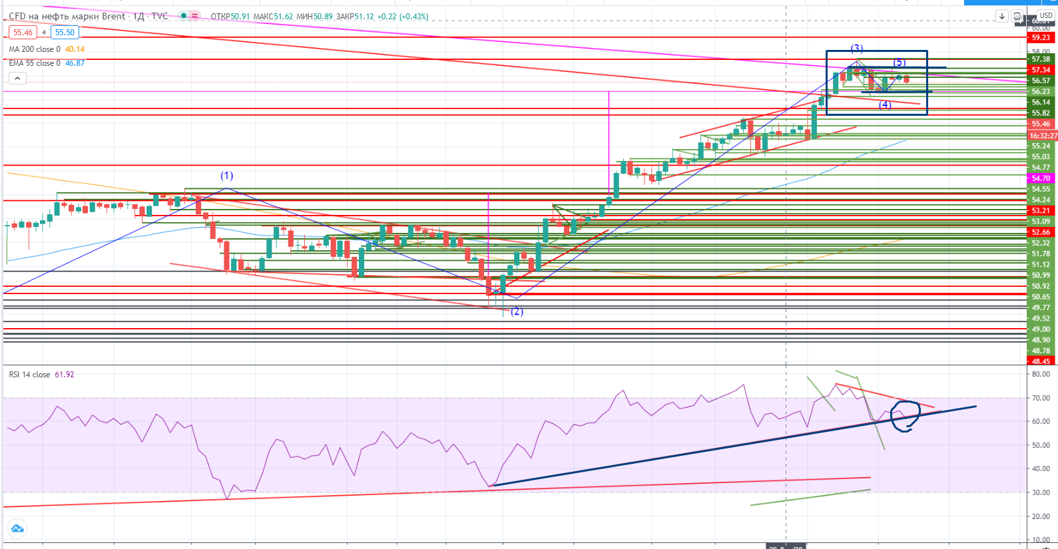Click the Elliott wave (1) label
The width and height of the screenshot is (1058, 549).
point(227,176)
